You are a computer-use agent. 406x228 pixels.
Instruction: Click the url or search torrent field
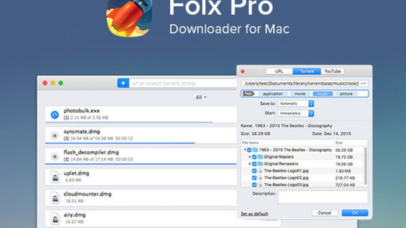point(183,83)
